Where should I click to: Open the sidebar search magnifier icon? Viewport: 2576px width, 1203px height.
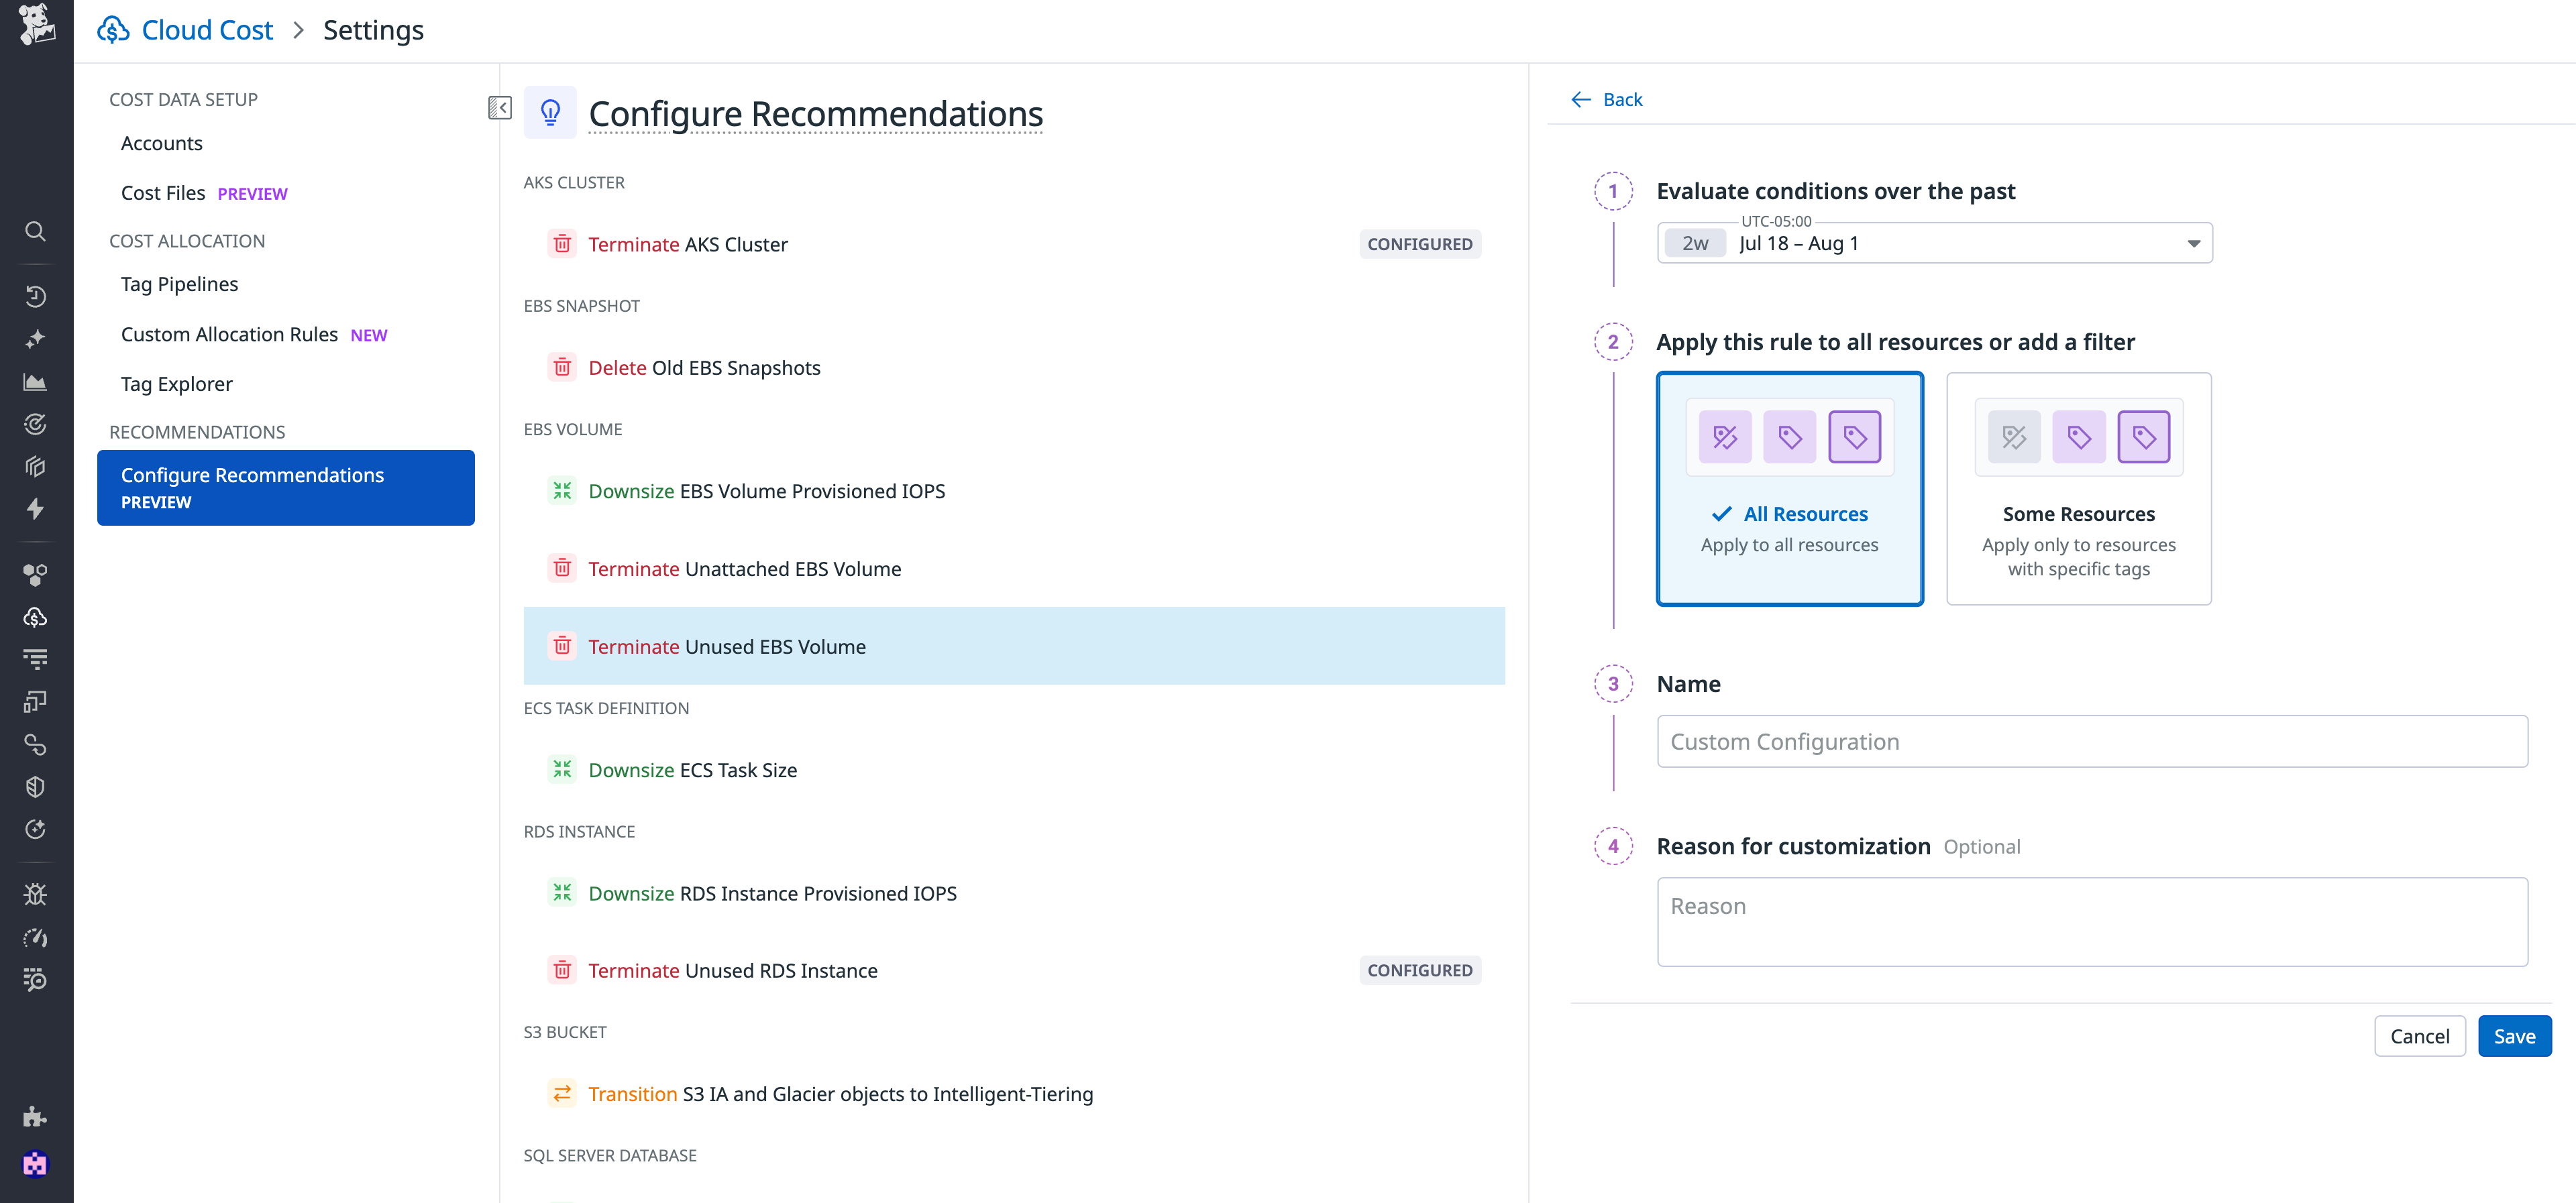click(36, 232)
